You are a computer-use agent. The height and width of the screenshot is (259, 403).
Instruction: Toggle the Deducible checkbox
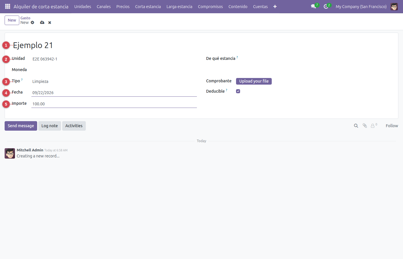238,91
